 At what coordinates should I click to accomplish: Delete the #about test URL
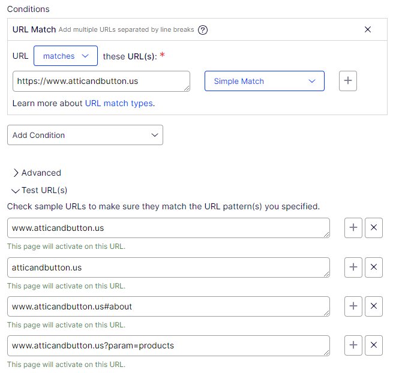[374, 306]
